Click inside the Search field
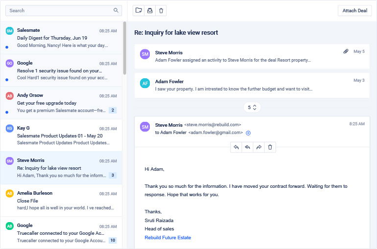The height and width of the screenshot is (249, 377). 64,11
